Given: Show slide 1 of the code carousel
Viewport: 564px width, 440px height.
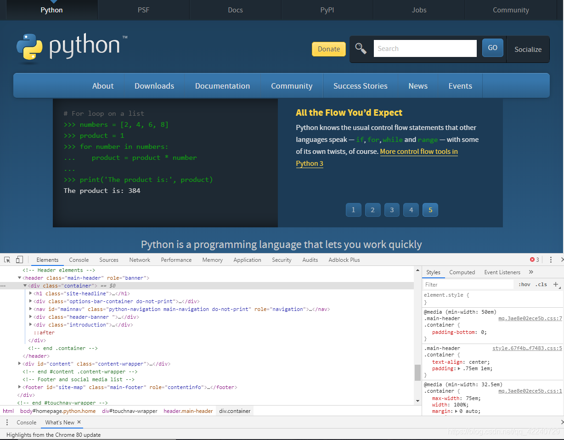Looking at the screenshot, I should coord(353,210).
